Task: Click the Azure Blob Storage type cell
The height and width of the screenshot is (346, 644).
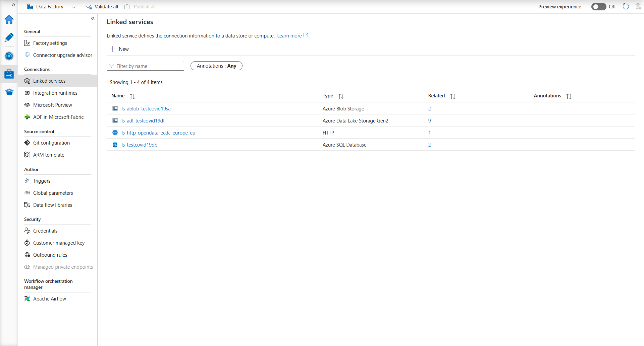Action: coord(343,109)
